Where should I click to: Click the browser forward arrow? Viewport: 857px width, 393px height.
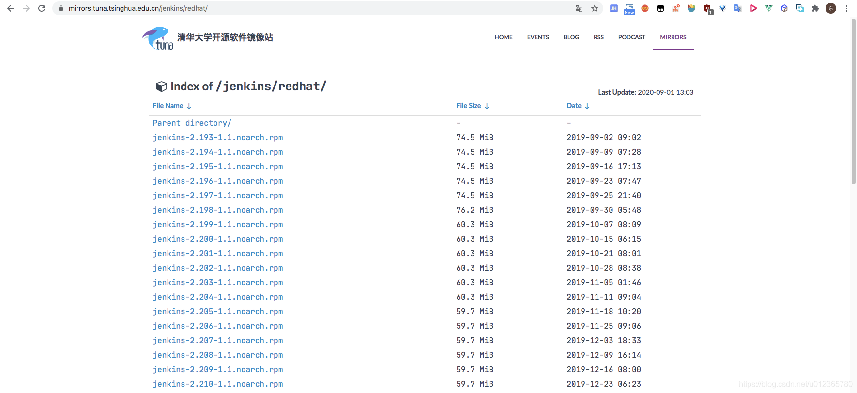coord(26,8)
